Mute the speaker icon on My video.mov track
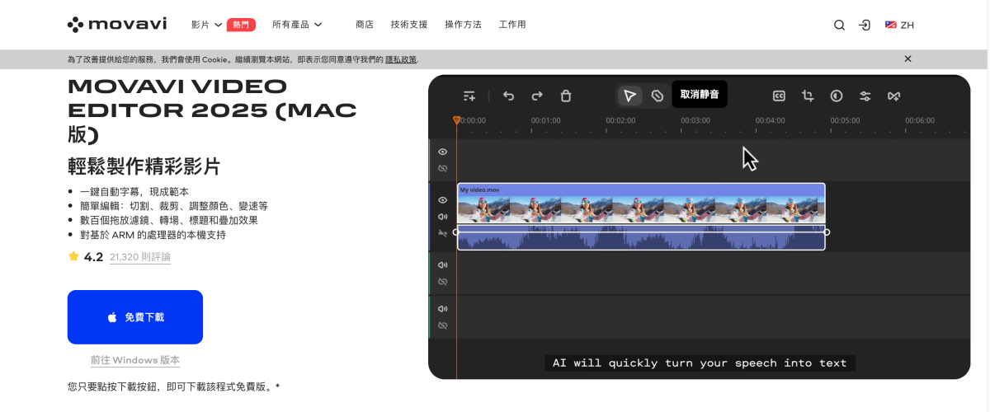 pyautogui.click(x=443, y=217)
